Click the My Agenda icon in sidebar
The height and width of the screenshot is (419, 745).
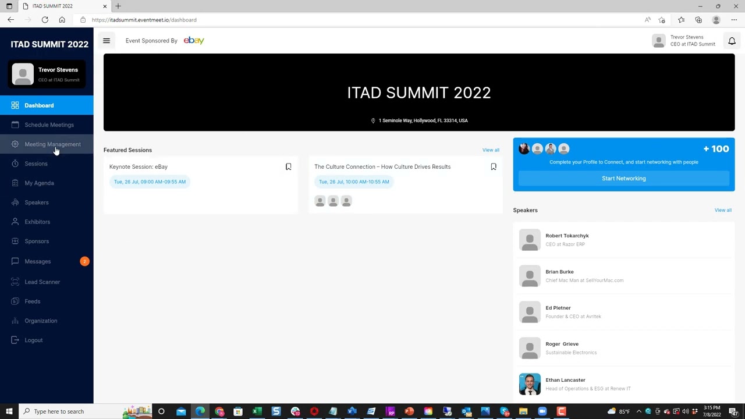pyautogui.click(x=15, y=183)
